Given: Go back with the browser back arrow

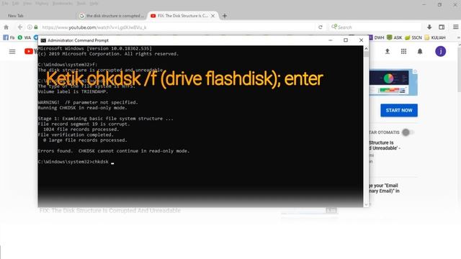Looking at the screenshot, I should tap(19, 27).
